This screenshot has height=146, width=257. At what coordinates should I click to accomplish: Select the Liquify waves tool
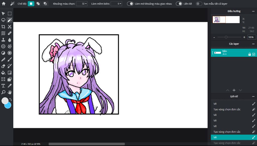coord(3,33)
